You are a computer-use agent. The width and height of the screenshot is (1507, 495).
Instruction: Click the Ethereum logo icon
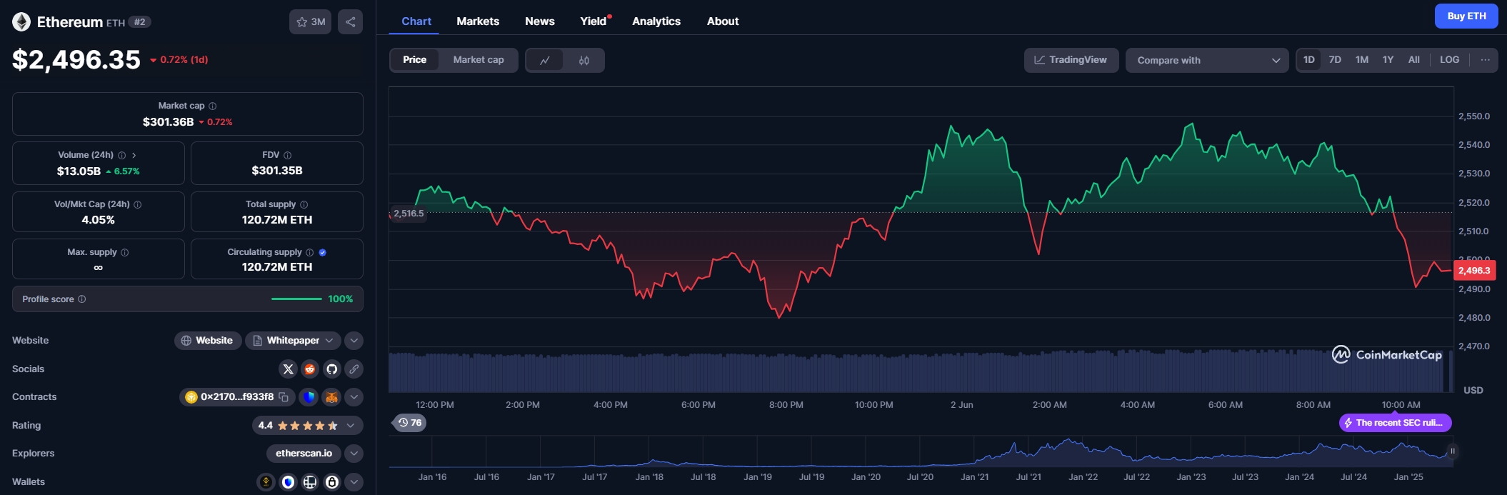click(x=21, y=22)
